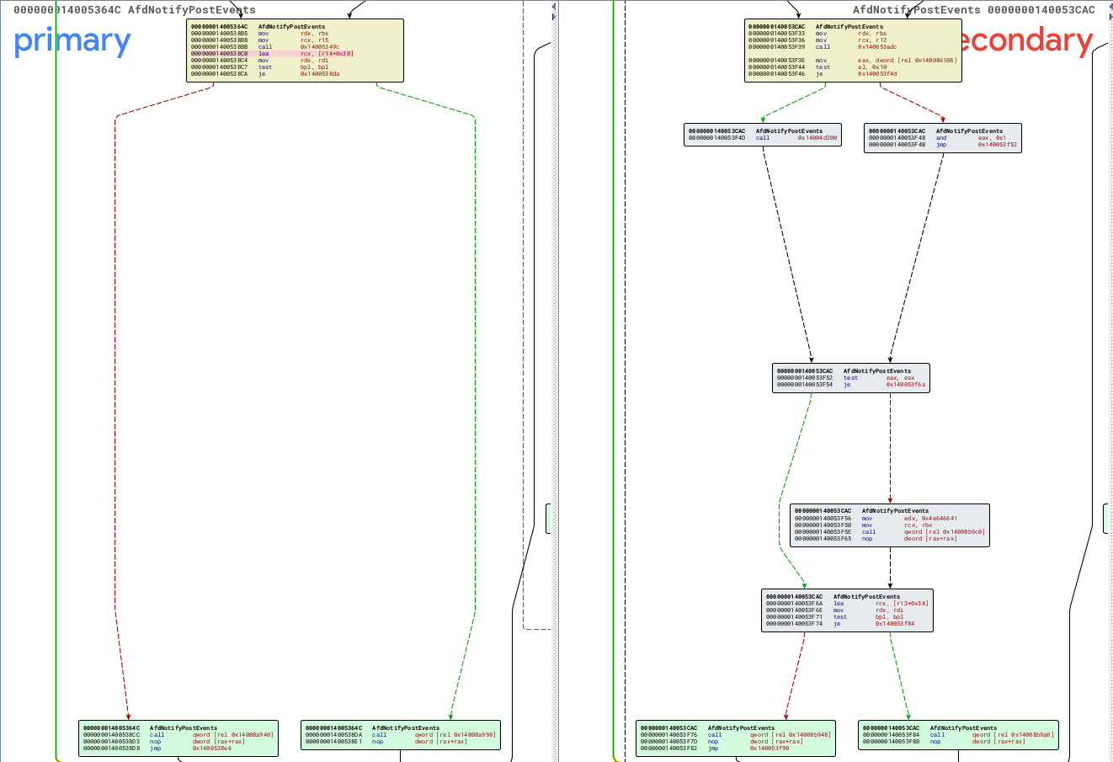1113x762 pixels.
Task: Select primary block calling 0x14008a940
Action: [x=178, y=738]
